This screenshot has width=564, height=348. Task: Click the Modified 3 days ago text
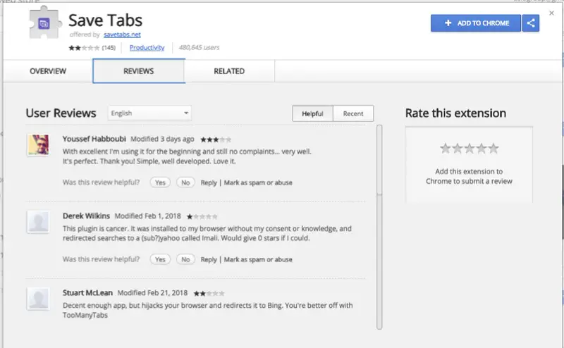click(x=162, y=139)
